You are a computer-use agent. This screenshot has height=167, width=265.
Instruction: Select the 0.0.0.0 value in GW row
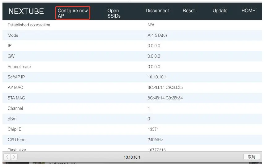[x=154, y=56]
